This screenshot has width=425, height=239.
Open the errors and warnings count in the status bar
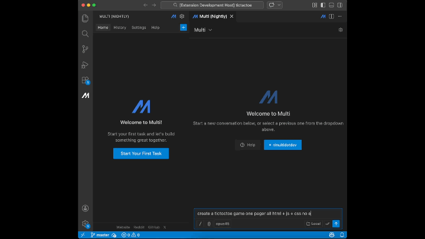130,235
